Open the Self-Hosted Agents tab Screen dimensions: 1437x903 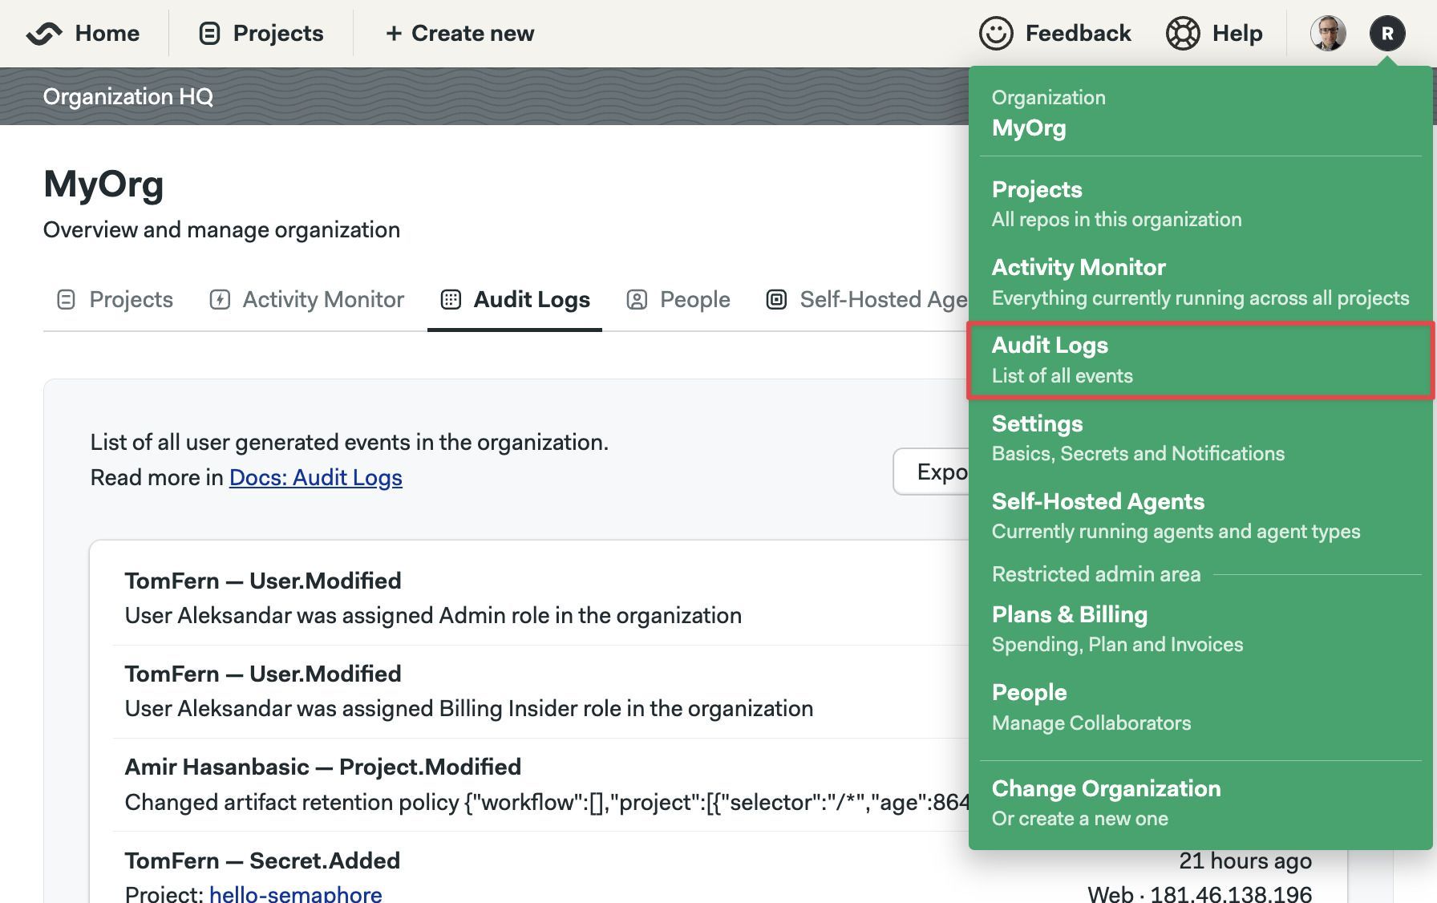click(x=867, y=299)
